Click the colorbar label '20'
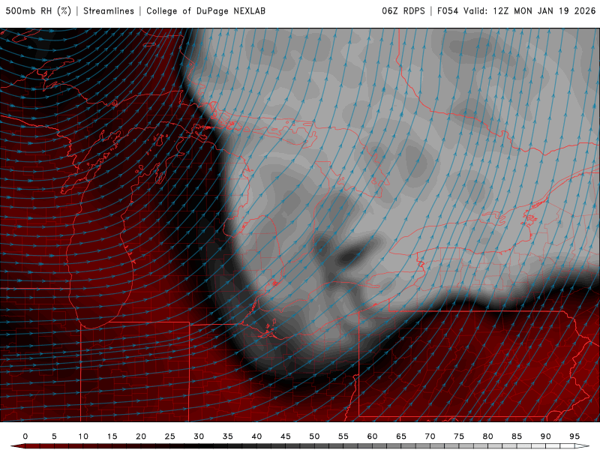 coord(141,436)
